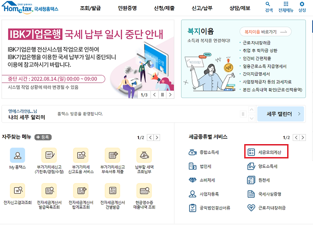Open 현금영수증 매출내역 조회 icon
This screenshot has width=313, height=225.
(144, 191)
